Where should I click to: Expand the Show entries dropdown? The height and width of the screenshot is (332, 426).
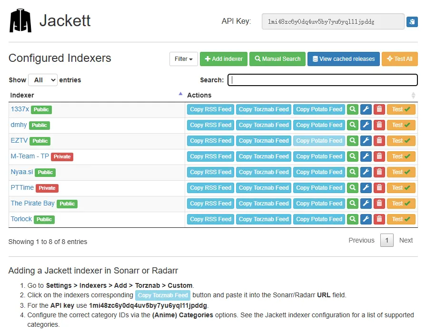pos(43,80)
